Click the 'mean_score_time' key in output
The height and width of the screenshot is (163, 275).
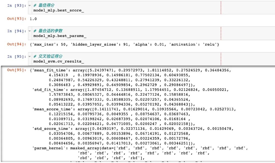[x=52, y=109]
